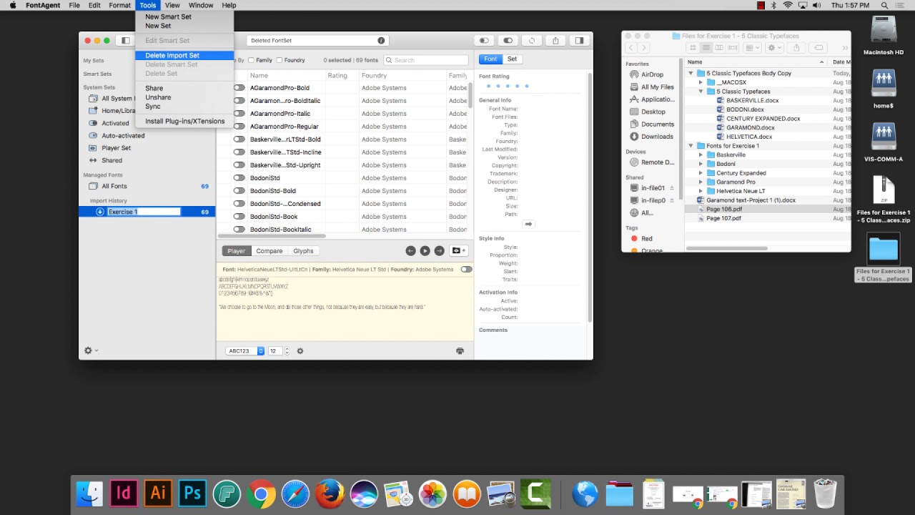Switch to the Set info tab

coord(512,59)
